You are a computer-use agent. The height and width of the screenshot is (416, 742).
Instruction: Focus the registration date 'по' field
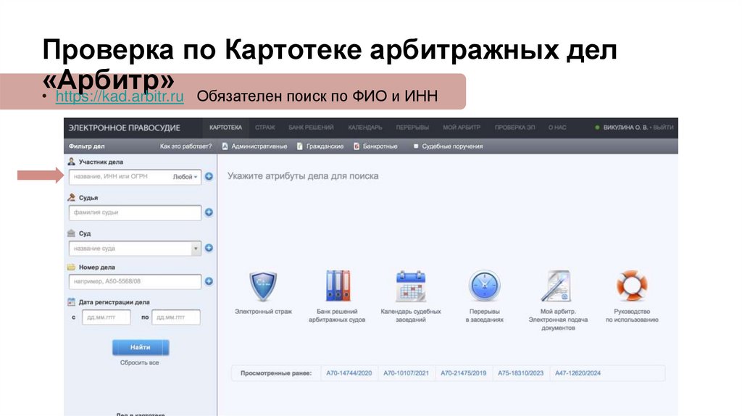click(x=176, y=317)
